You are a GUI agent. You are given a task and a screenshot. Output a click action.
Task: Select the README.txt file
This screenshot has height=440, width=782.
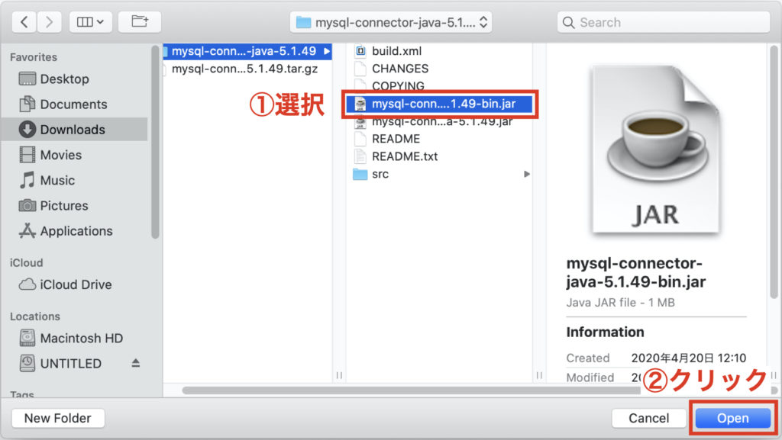pyautogui.click(x=439, y=156)
